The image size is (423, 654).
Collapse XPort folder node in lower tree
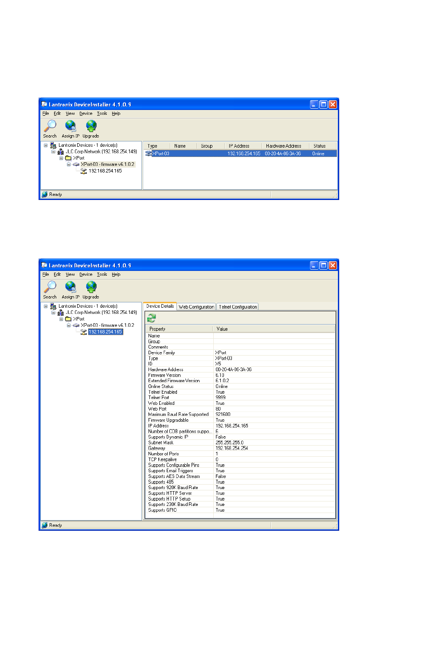click(x=61, y=319)
